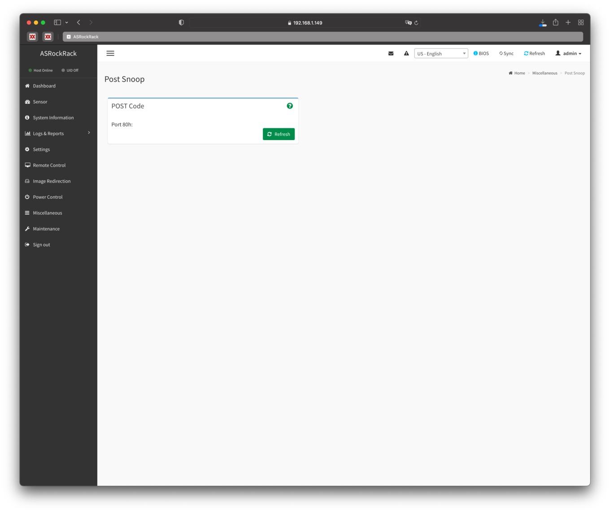Click the Image Redirection drive icon
Viewport: 610px width, 512px height.
click(x=27, y=181)
